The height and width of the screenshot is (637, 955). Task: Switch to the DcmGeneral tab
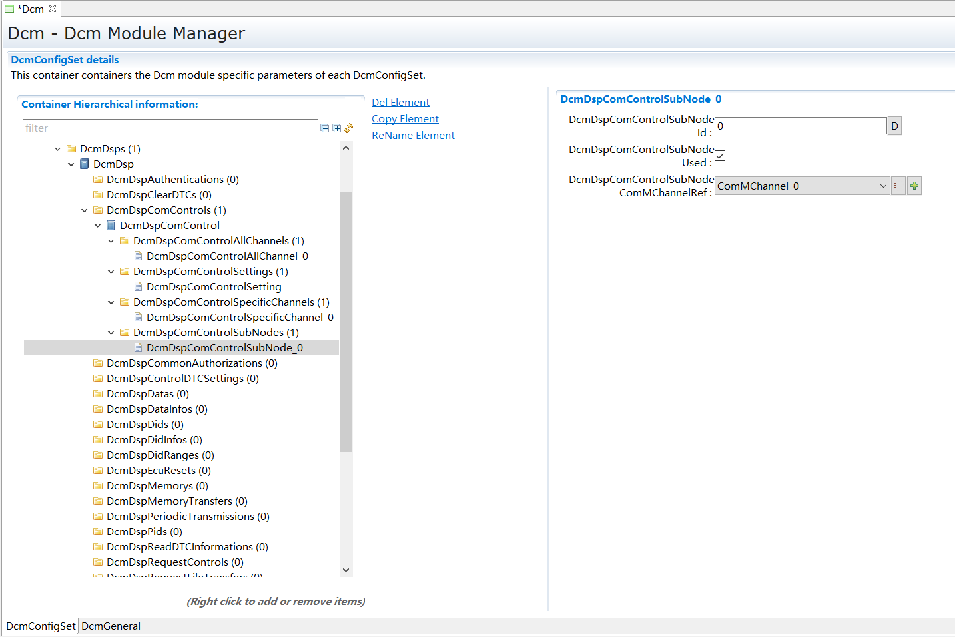coord(110,626)
